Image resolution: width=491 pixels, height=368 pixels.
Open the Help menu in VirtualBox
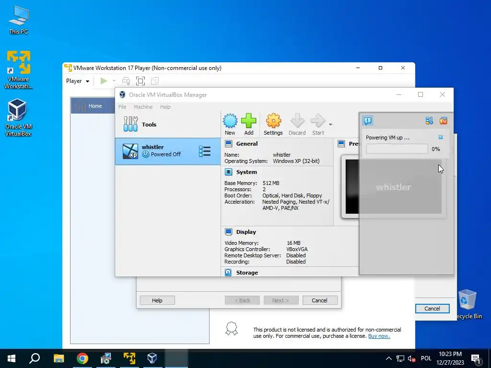pyautogui.click(x=165, y=107)
